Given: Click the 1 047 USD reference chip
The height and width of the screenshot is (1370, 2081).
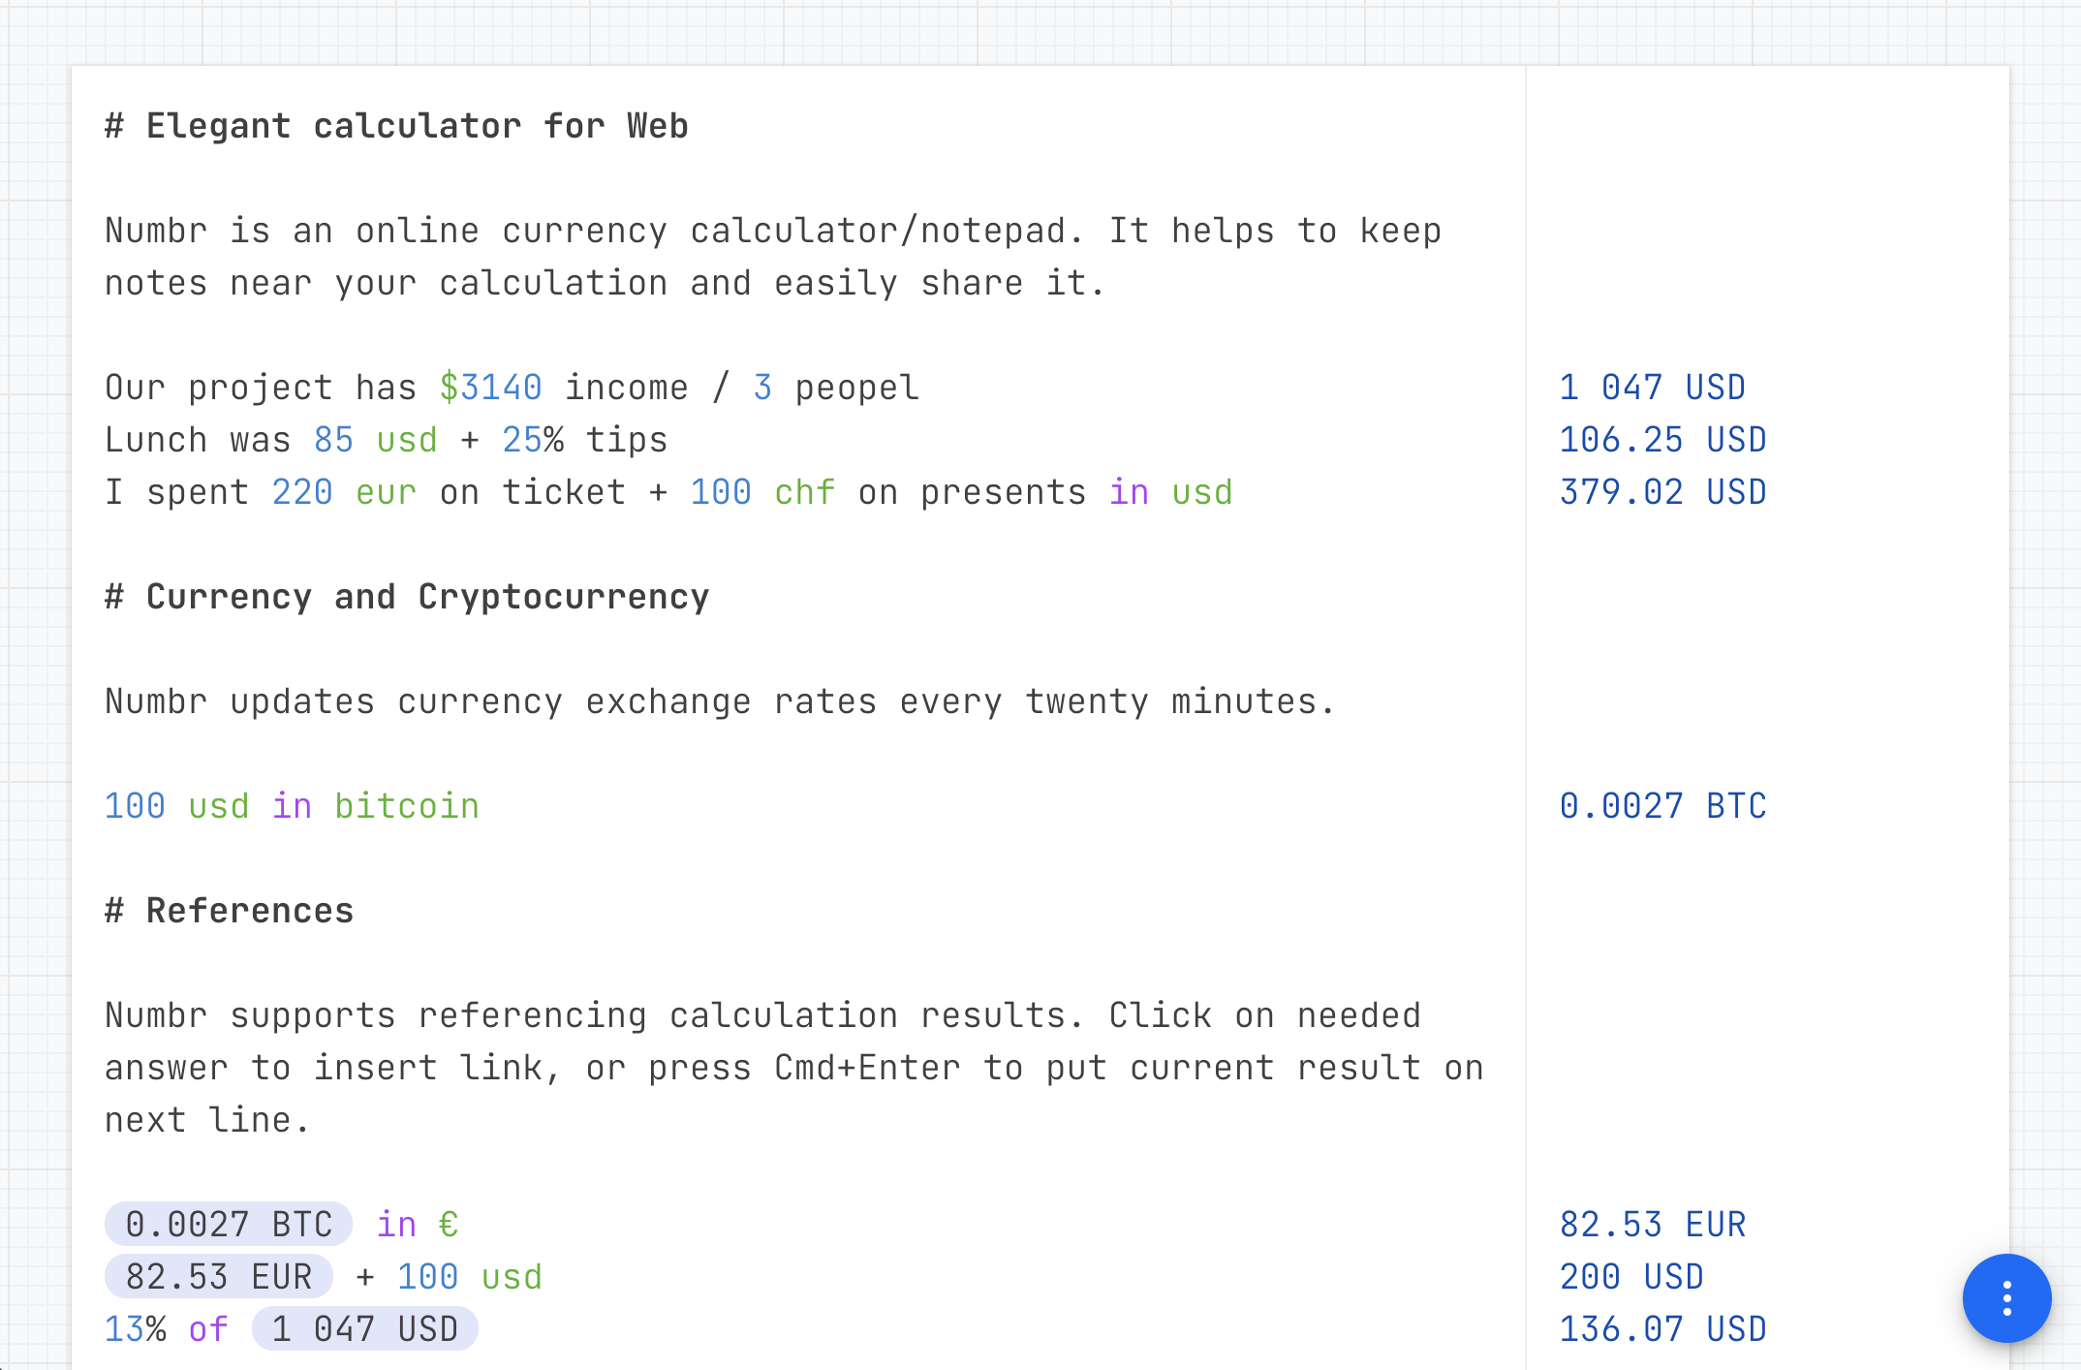Looking at the screenshot, I should tap(364, 1329).
